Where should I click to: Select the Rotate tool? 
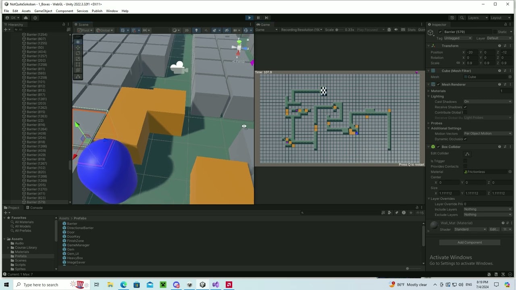pyautogui.click(x=77, y=54)
